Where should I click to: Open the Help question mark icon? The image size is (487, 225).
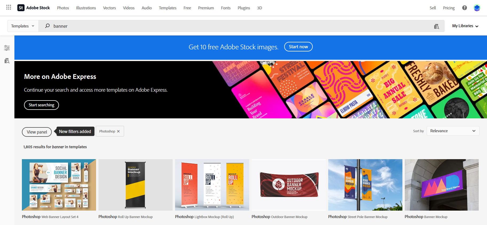click(x=464, y=8)
